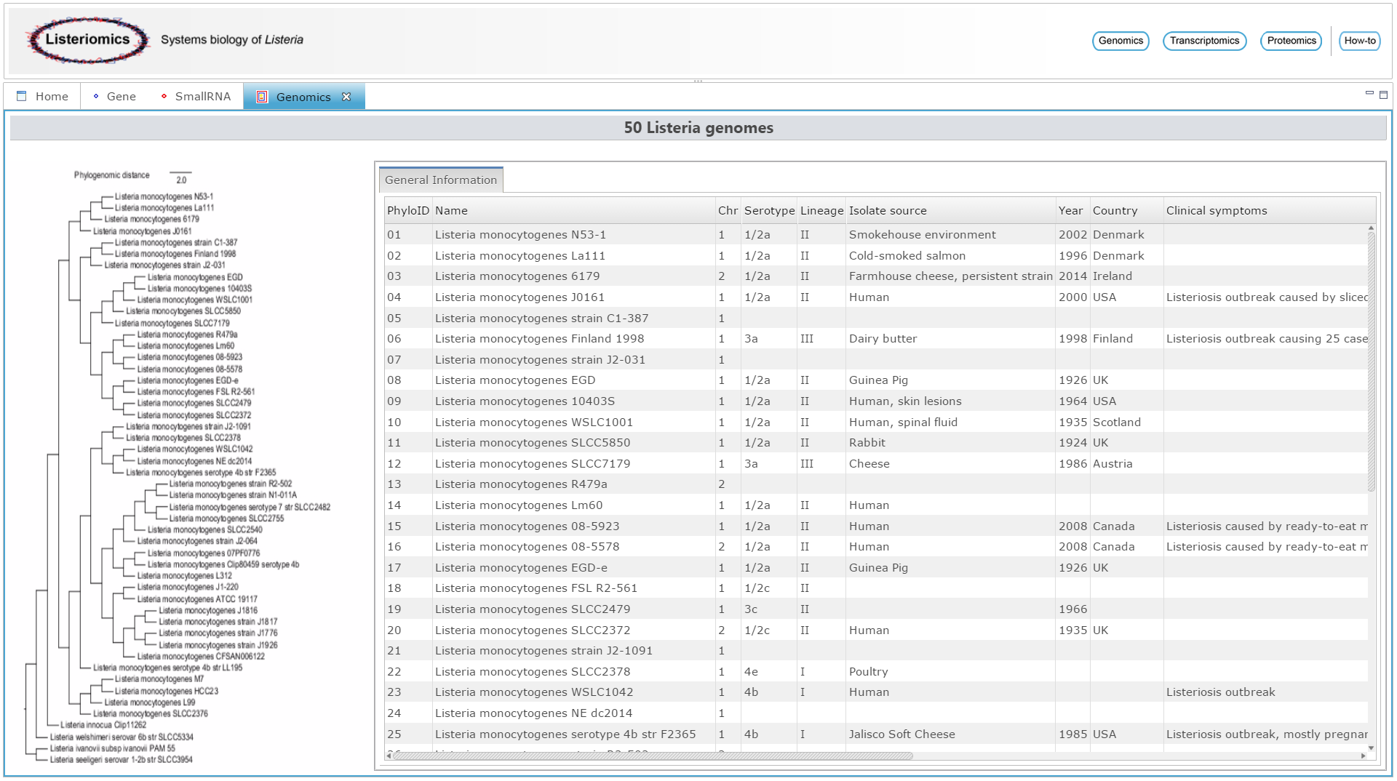
Task: Click the Home tab icon
Action: (22, 96)
